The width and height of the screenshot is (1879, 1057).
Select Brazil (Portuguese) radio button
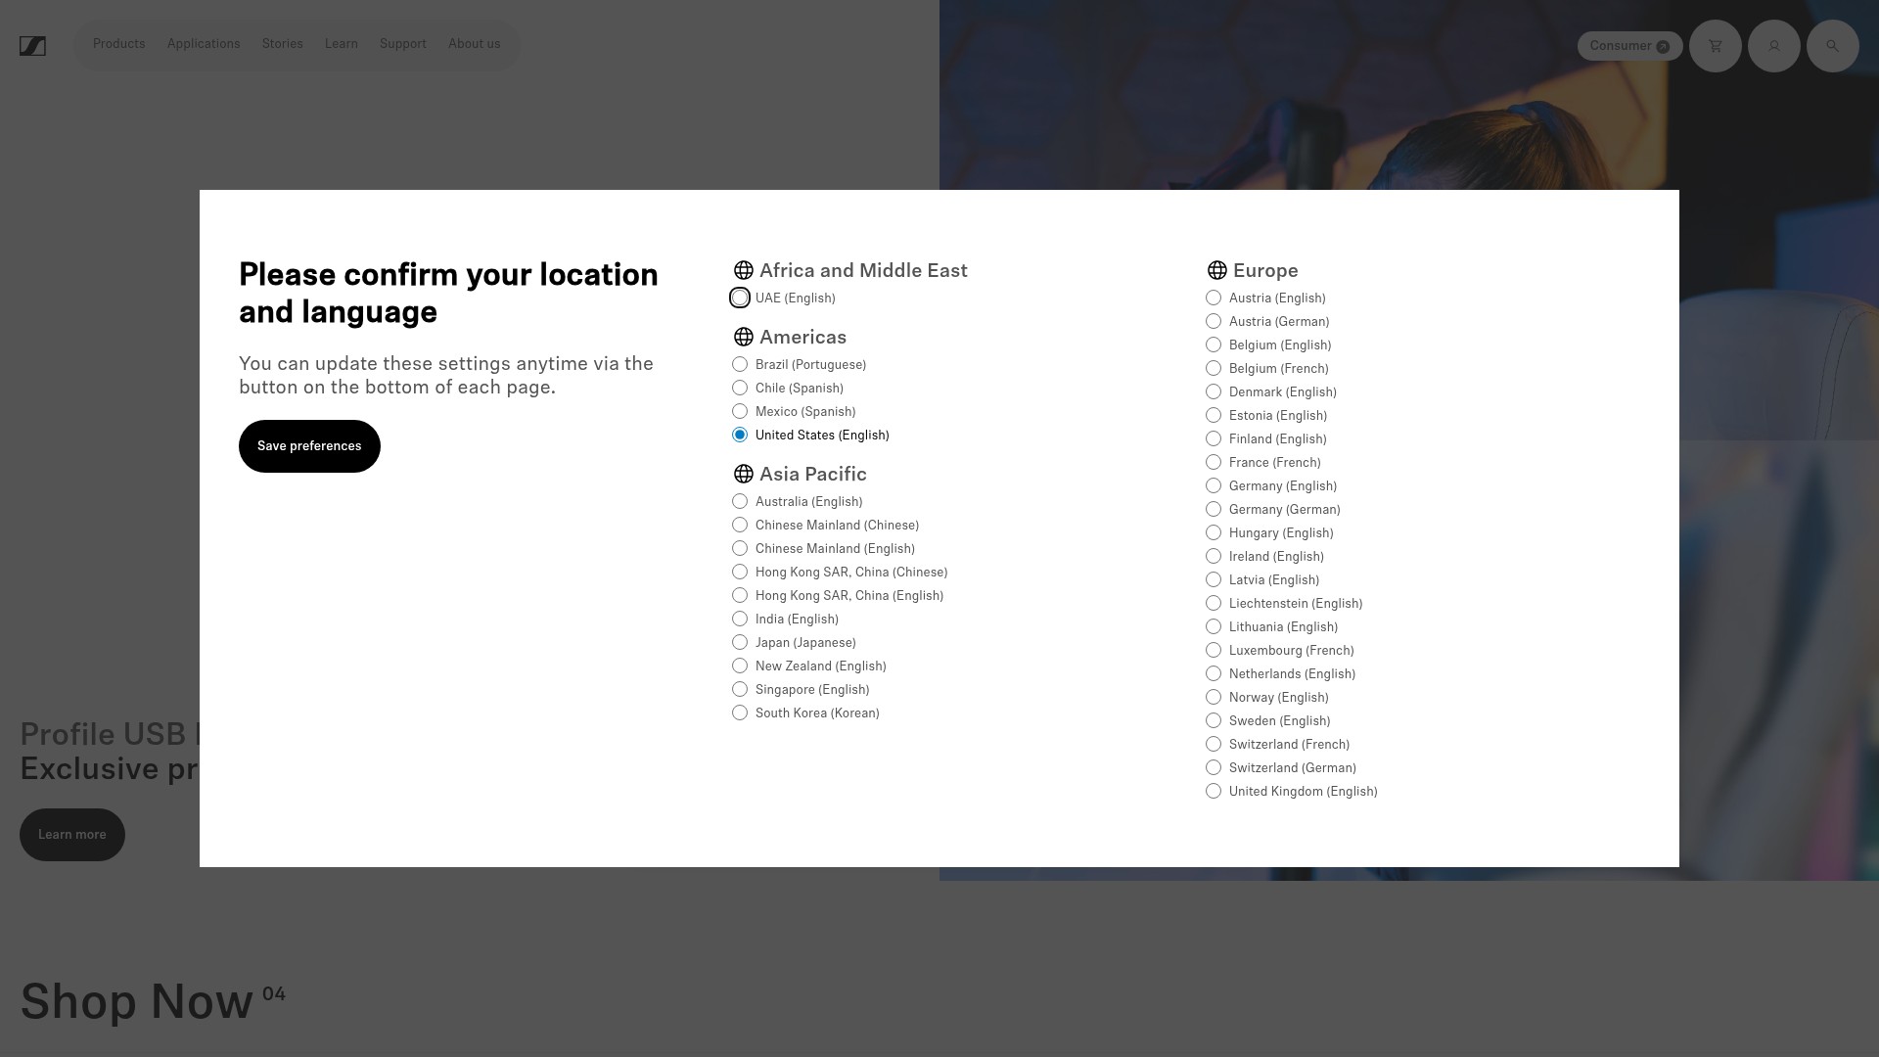click(x=740, y=364)
